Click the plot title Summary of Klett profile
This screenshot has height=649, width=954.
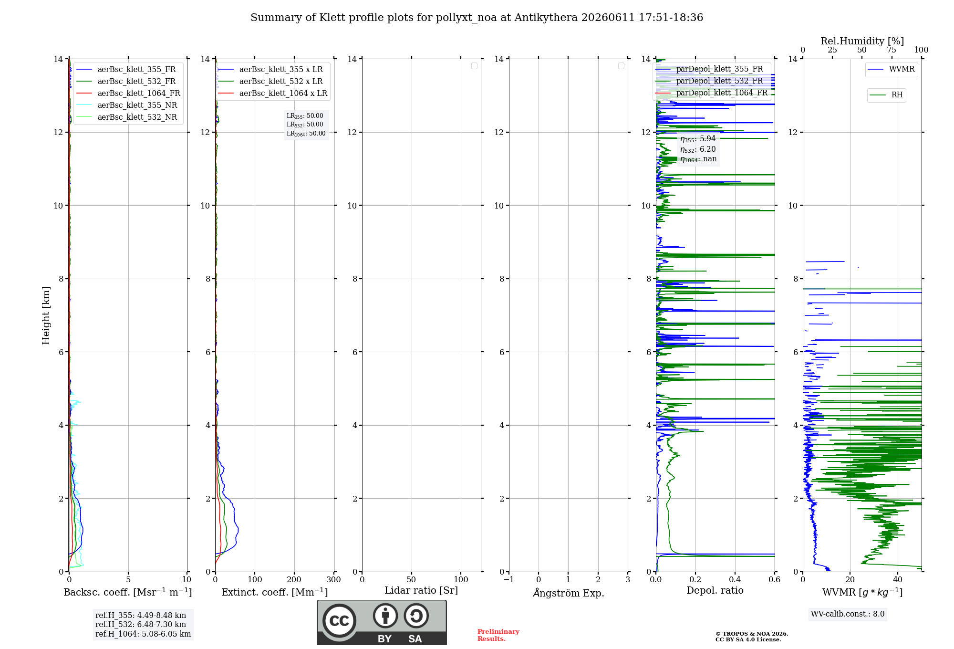477,18
